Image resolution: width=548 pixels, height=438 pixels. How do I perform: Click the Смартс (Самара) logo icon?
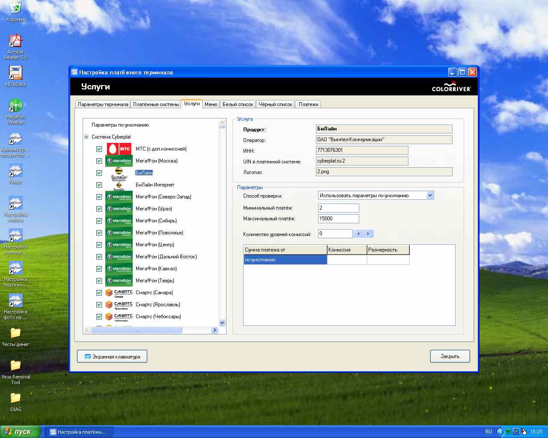coord(119,293)
